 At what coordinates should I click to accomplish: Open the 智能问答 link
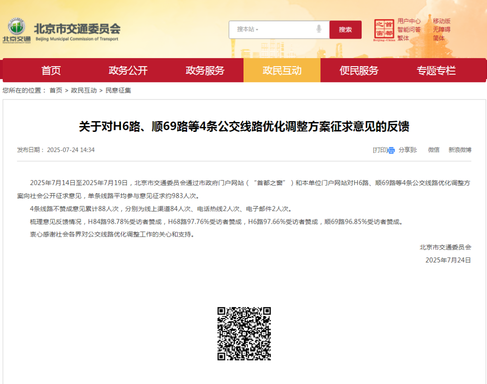(x=409, y=30)
